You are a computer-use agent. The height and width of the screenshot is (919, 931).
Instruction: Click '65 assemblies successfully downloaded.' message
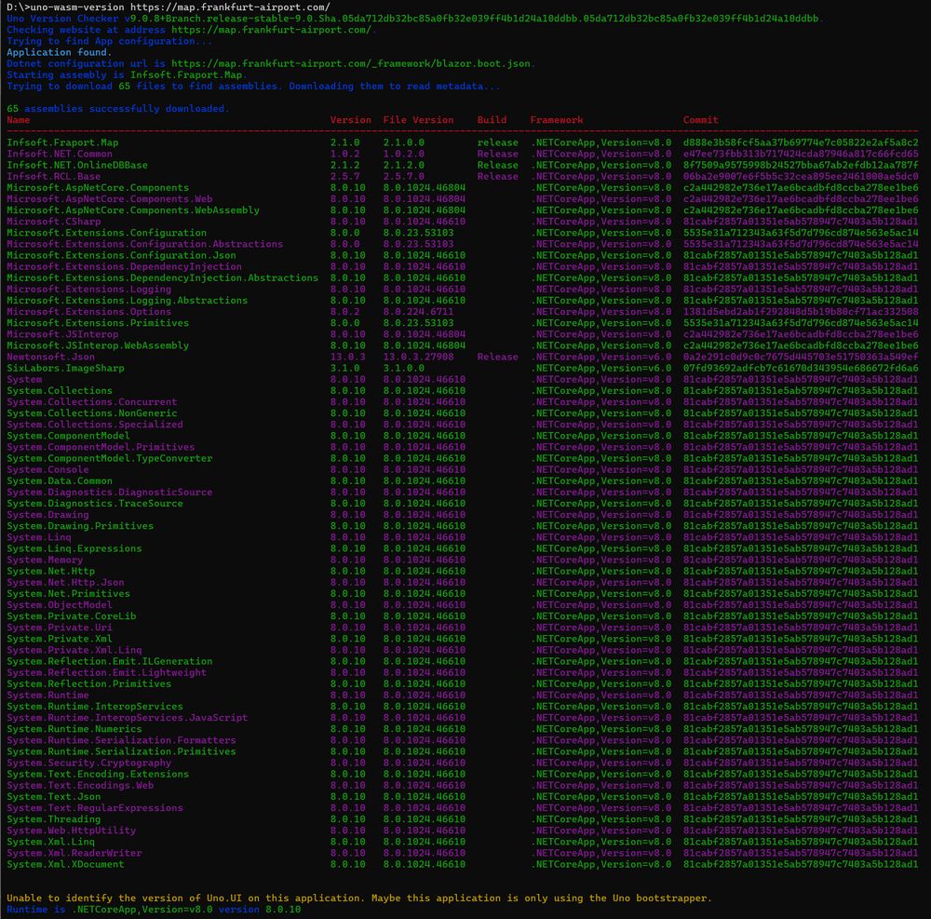point(118,109)
